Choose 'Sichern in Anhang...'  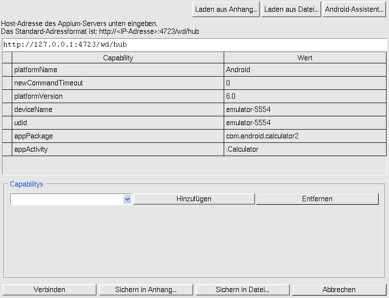coord(146,290)
